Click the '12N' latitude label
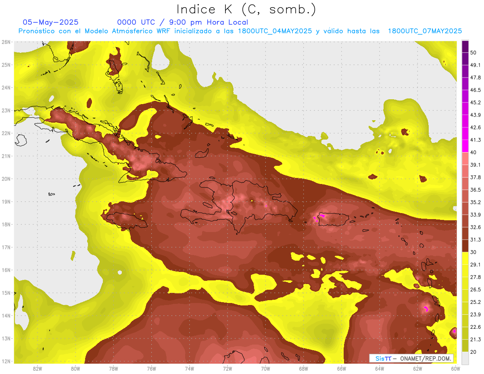This screenshot has width=484, height=374. pyautogui.click(x=6, y=361)
